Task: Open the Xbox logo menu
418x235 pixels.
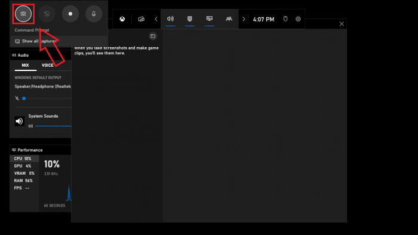Action: 122,19
